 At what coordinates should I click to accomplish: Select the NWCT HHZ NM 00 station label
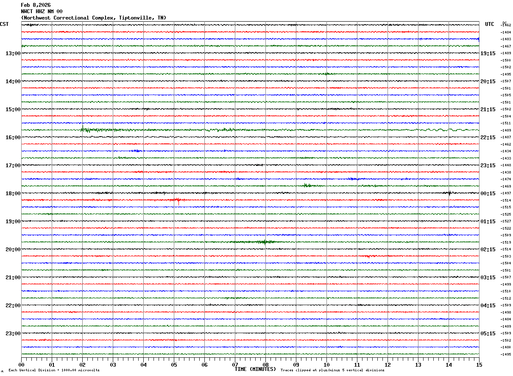point(42,11)
